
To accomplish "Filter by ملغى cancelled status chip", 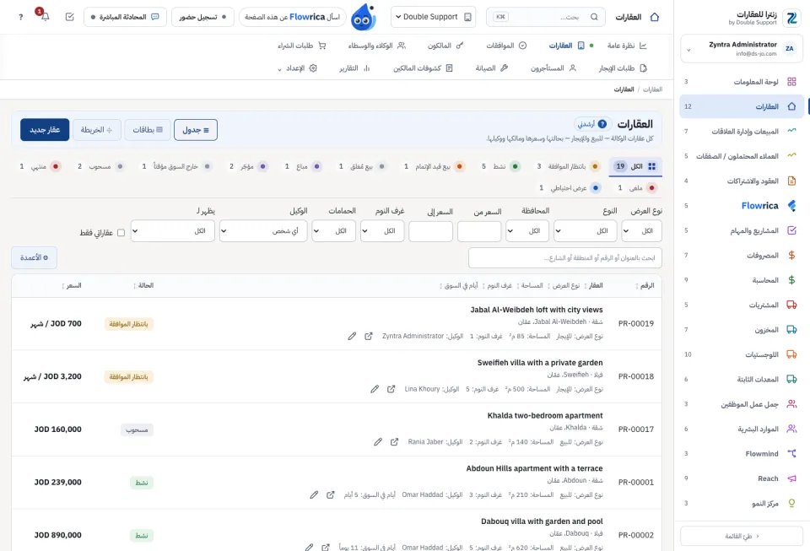I will click(638, 188).
